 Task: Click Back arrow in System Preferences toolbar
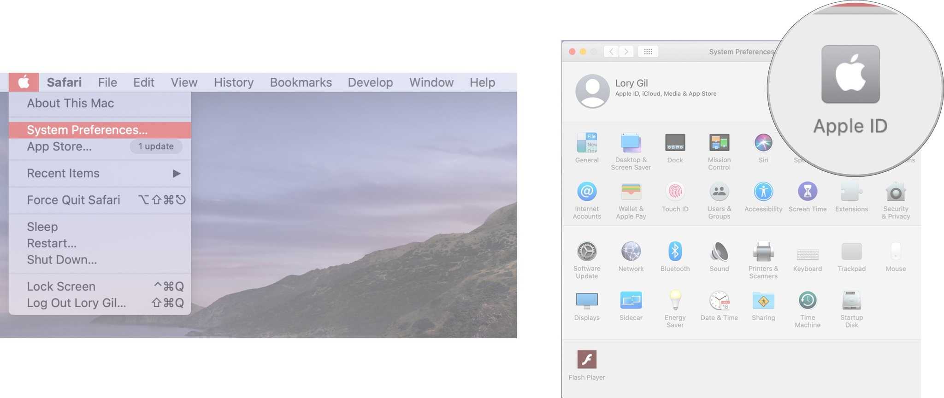point(611,52)
